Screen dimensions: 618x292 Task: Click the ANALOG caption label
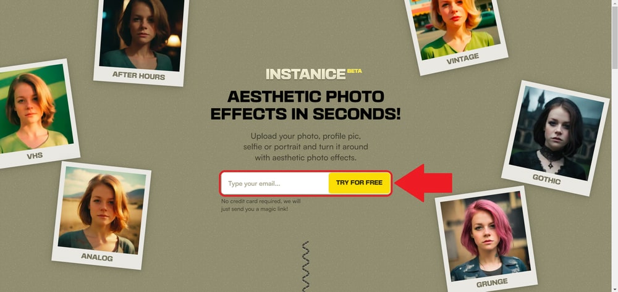click(97, 257)
